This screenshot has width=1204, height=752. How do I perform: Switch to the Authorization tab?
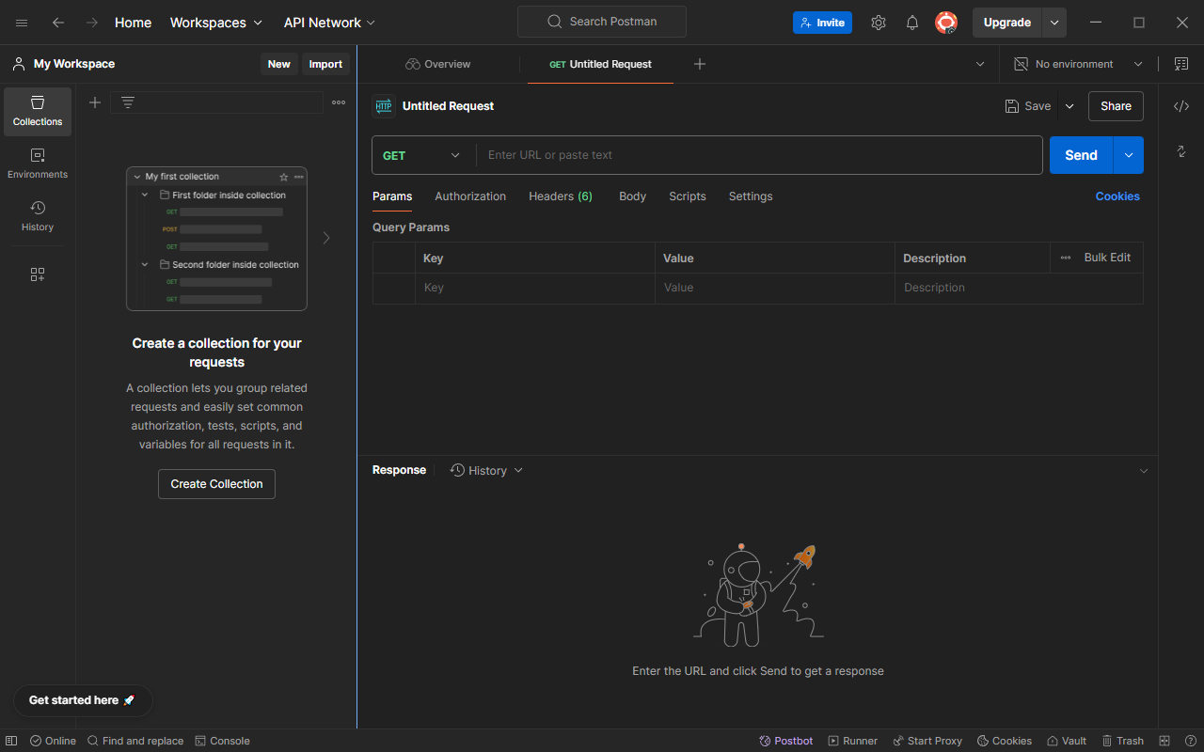[x=470, y=196]
